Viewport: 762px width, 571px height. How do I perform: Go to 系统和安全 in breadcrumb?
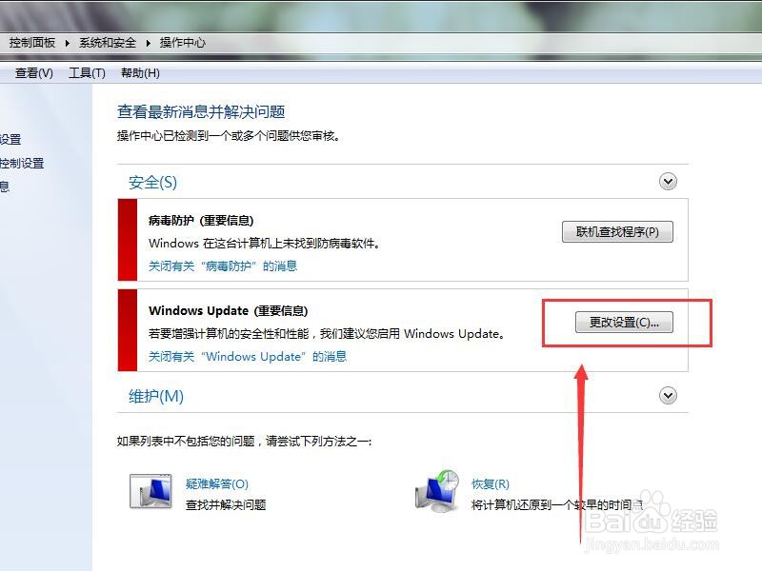(x=108, y=42)
